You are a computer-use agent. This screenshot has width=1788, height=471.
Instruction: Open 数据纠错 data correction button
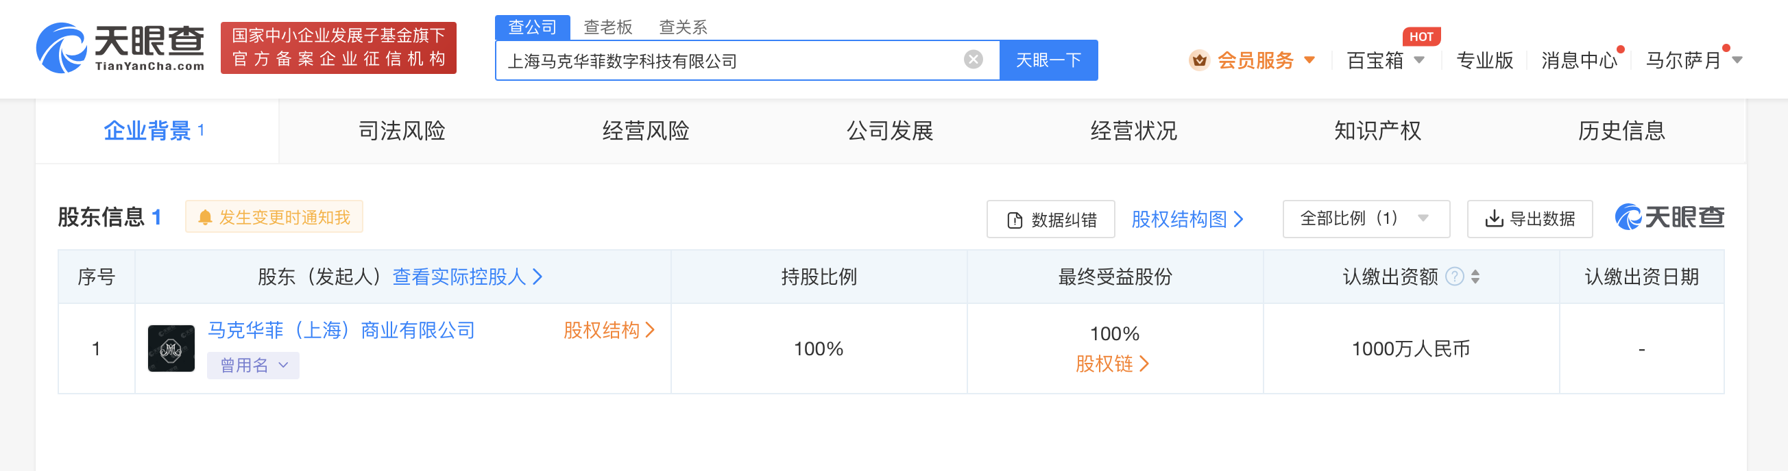click(1050, 220)
